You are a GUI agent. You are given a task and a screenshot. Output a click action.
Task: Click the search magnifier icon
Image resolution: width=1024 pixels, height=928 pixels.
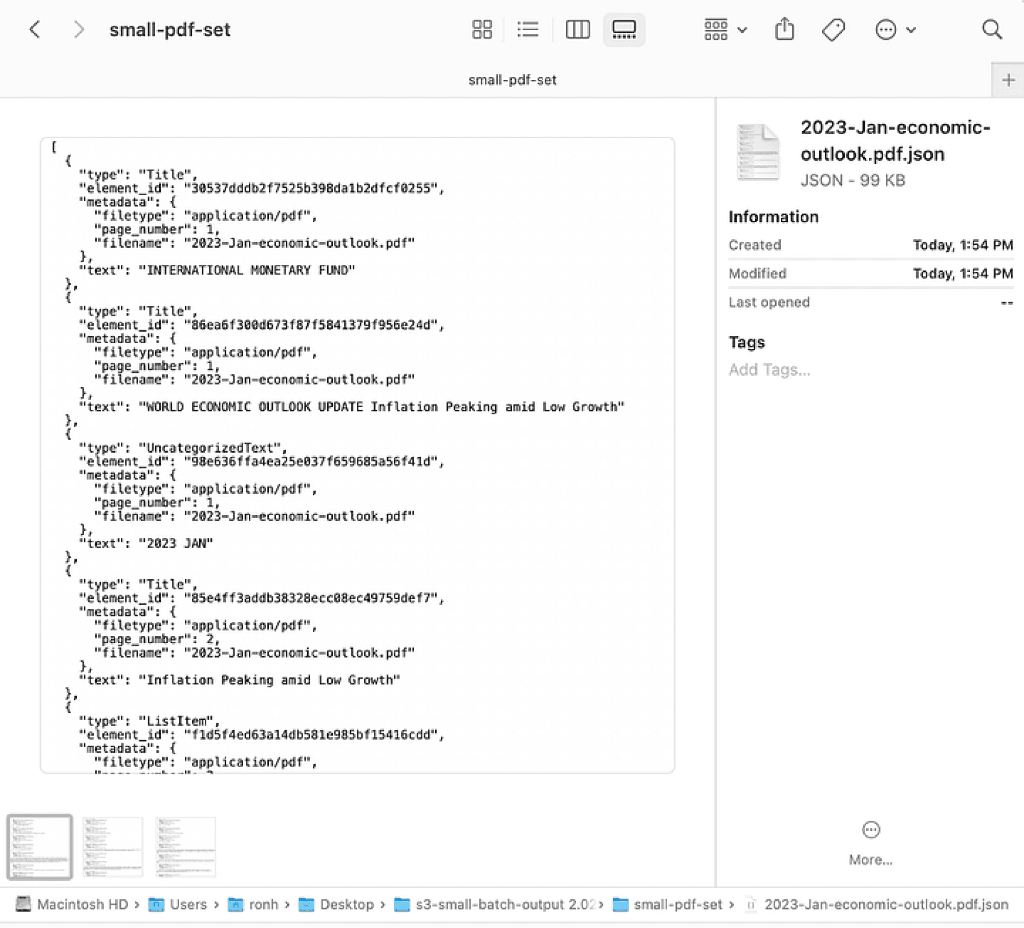click(992, 30)
